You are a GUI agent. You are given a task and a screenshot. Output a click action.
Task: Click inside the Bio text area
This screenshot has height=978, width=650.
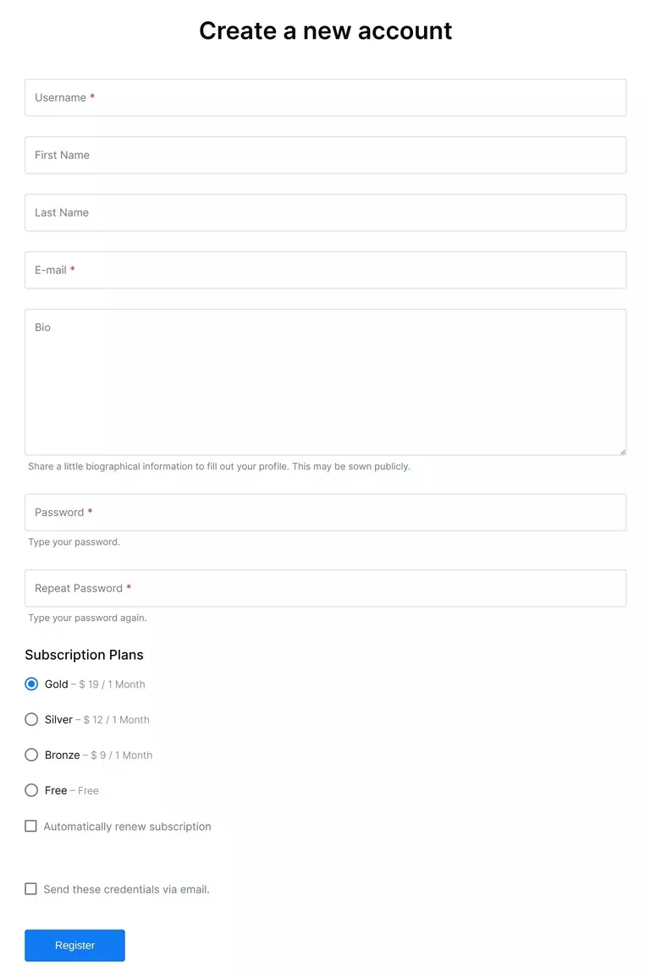click(x=325, y=382)
